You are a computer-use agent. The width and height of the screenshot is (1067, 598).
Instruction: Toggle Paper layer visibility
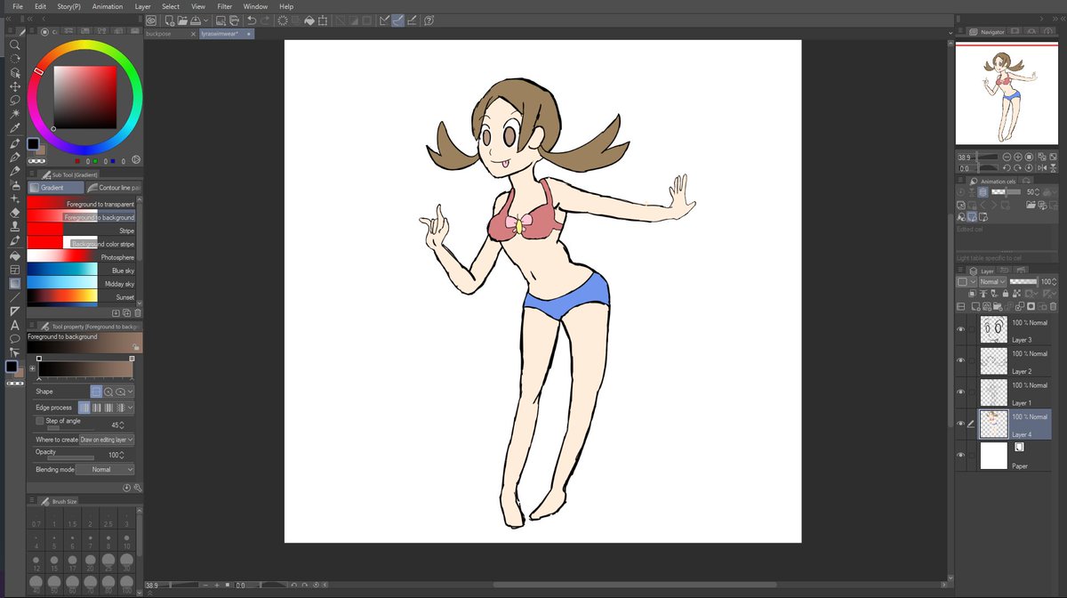(x=960, y=455)
